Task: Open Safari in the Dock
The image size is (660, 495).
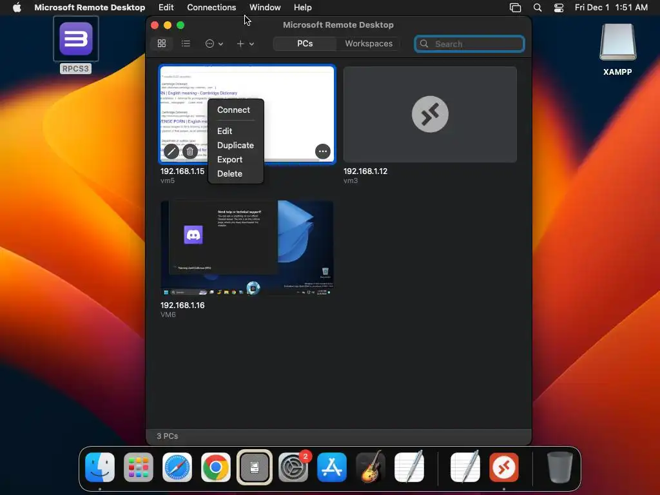Action: pos(177,467)
